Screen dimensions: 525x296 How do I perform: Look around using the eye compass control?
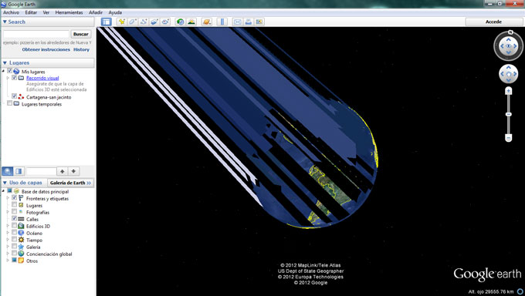click(508, 46)
